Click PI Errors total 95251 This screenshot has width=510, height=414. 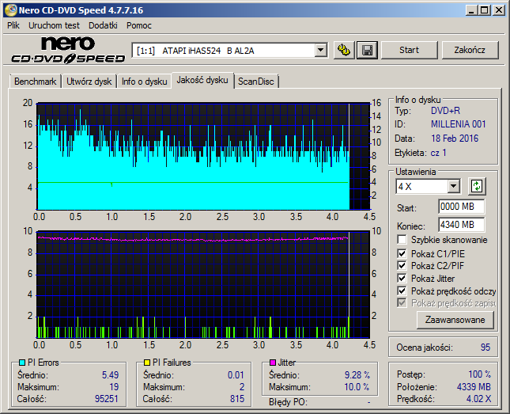(107, 399)
